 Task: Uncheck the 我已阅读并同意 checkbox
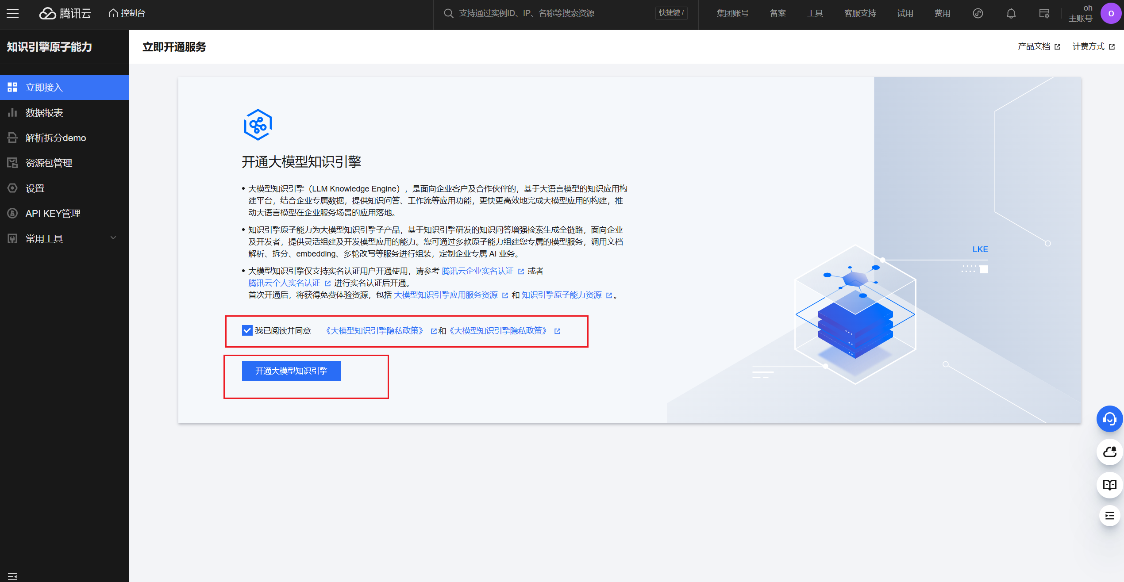(x=247, y=330)
